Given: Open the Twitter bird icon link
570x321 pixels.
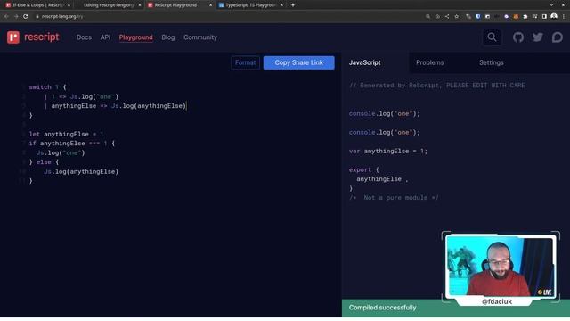Looking at the screenshot, I should [538, 37].
